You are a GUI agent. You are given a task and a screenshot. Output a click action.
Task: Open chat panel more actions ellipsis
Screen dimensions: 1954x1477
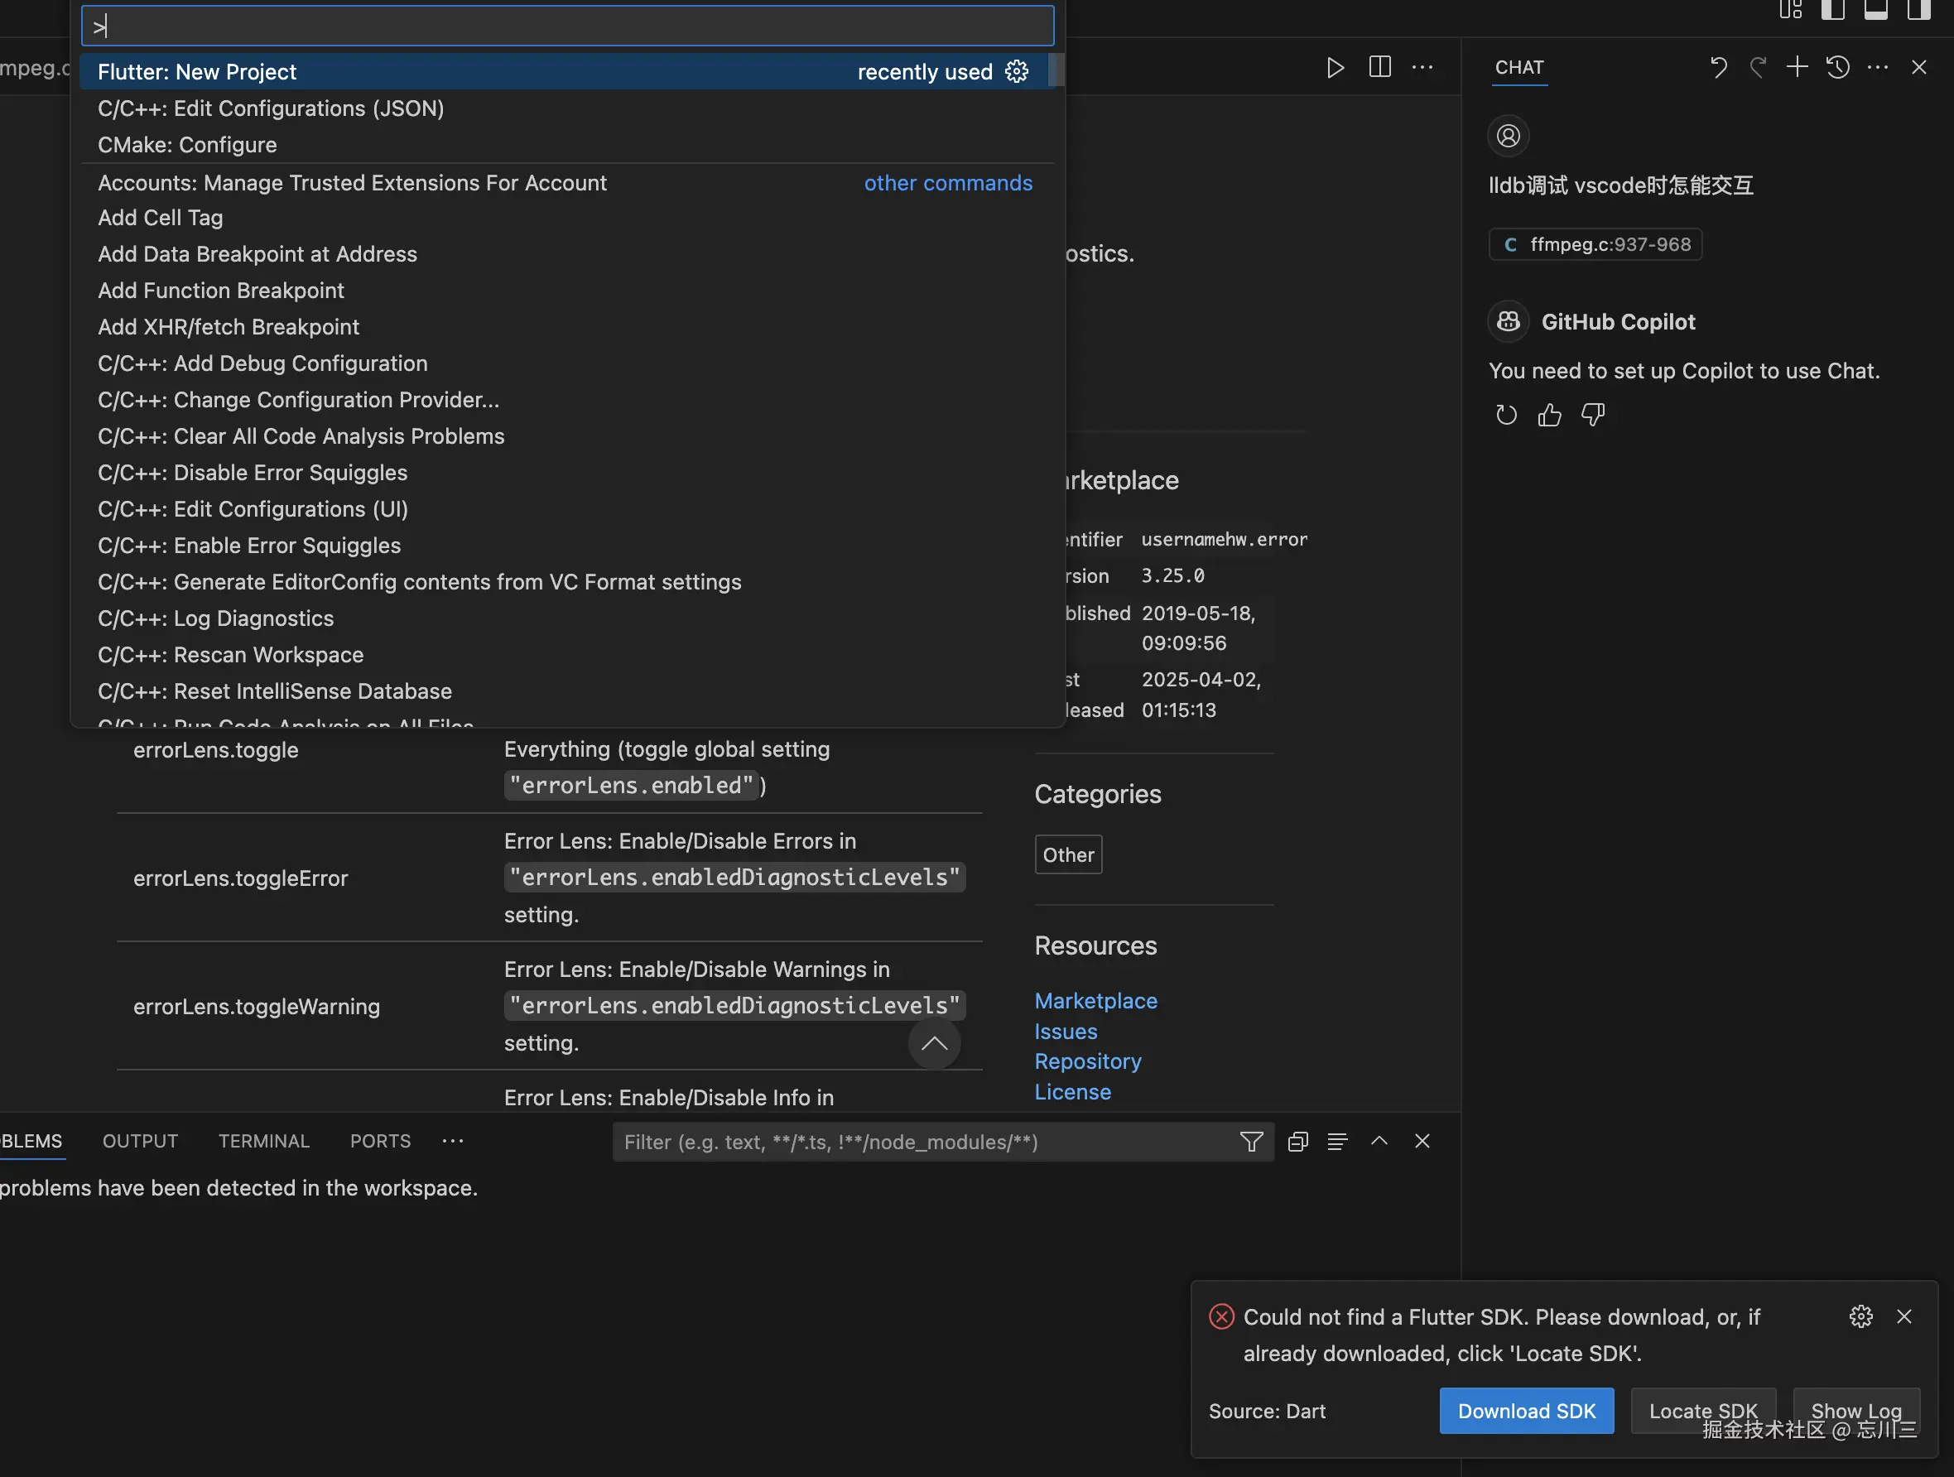[x=1877, y=67]
